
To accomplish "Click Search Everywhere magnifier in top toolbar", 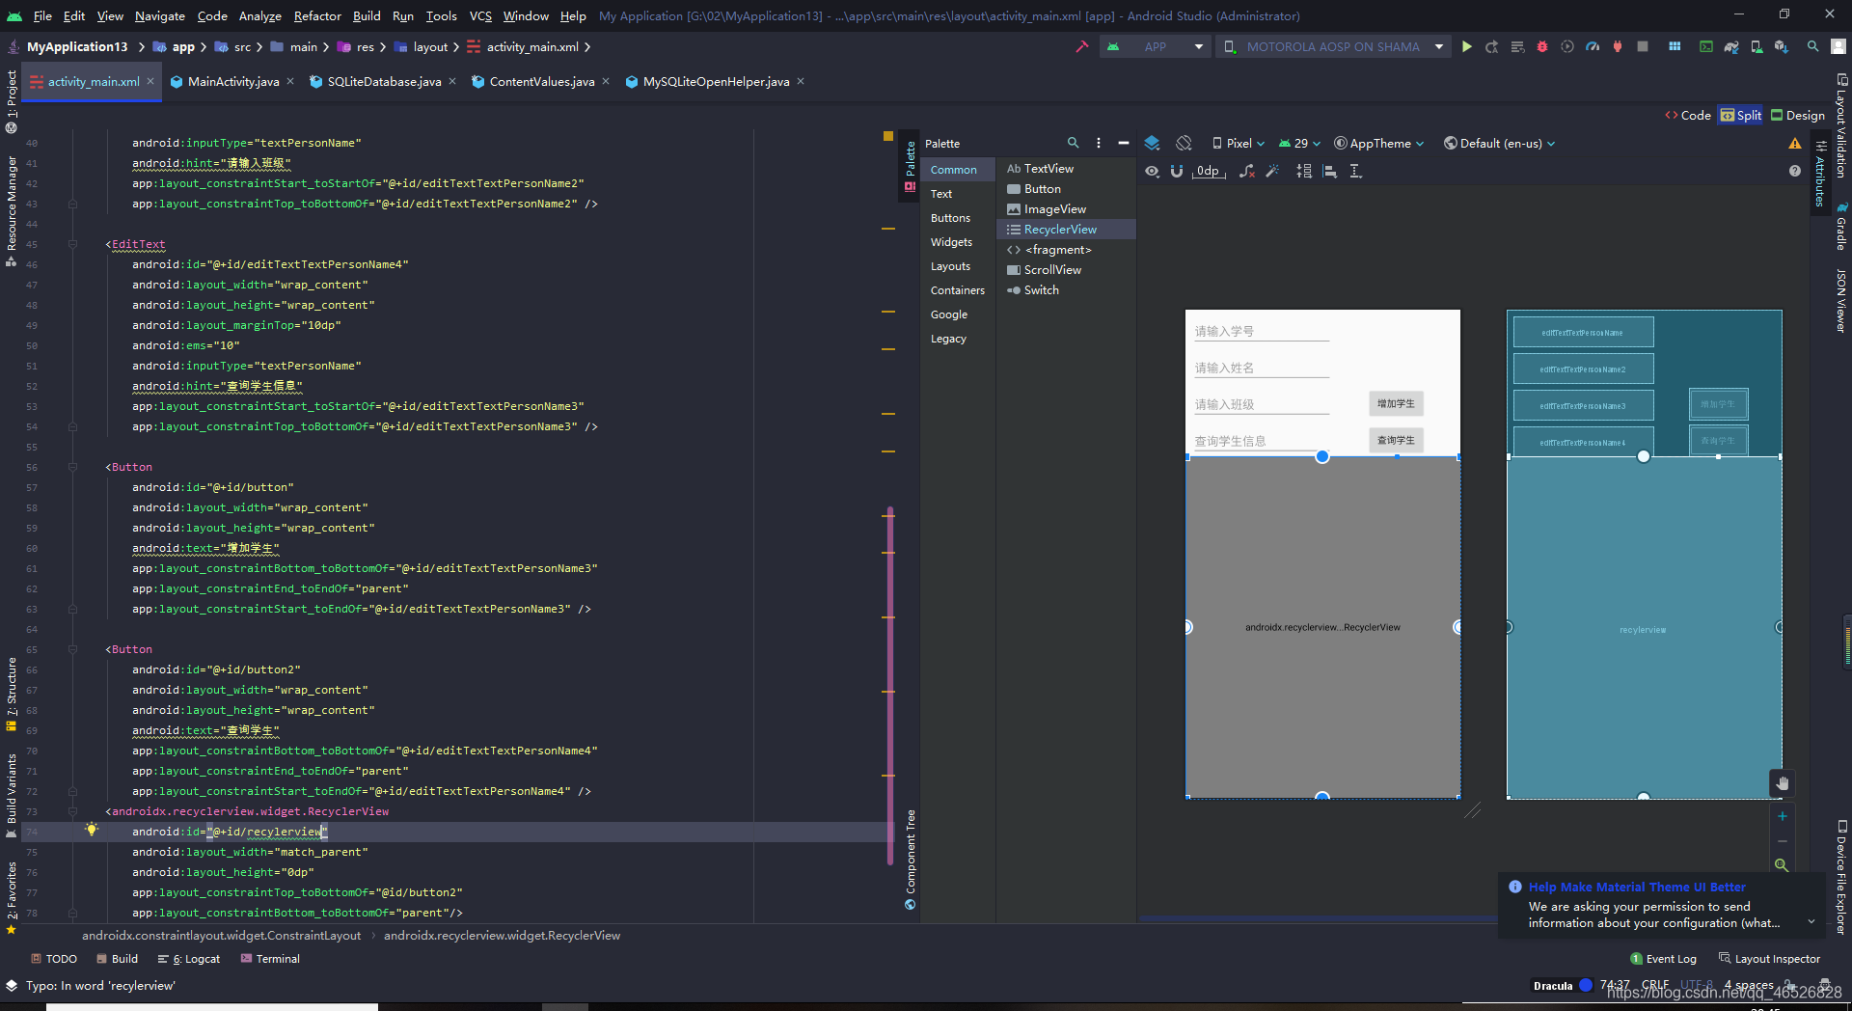I will click(x=1813, y=46).
